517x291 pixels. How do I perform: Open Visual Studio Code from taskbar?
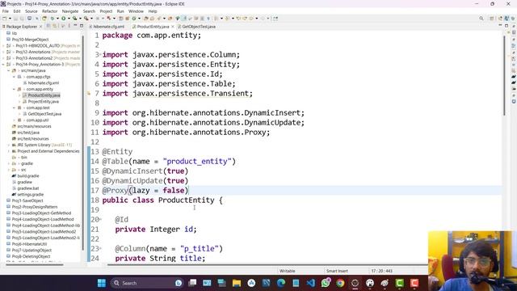pyautogui.click(x=310, y=283)
